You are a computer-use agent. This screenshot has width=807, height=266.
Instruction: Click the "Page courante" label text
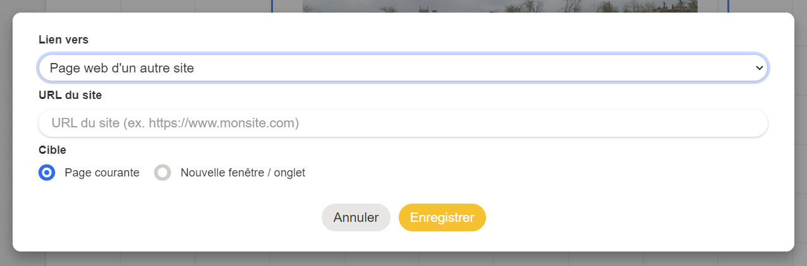[x=102, y=172]
